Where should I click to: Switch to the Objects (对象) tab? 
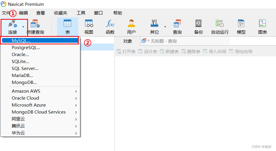pyautogui.click(x=127, y=41)
